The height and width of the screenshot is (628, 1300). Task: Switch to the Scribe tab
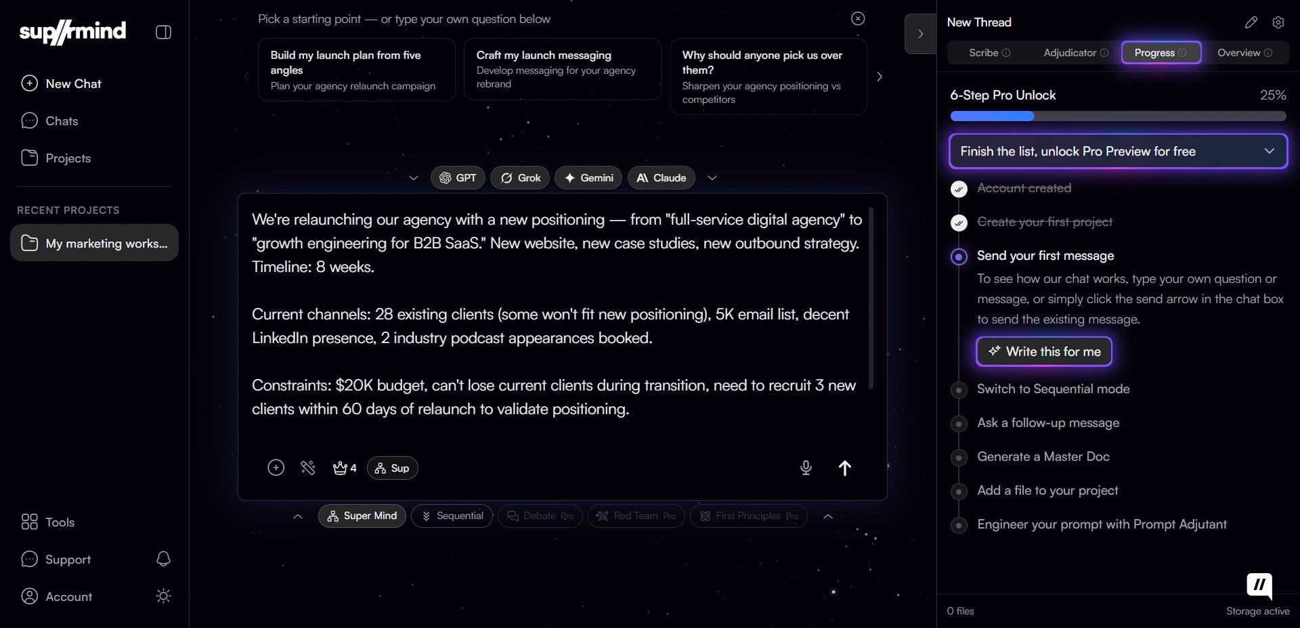point(989,53)
